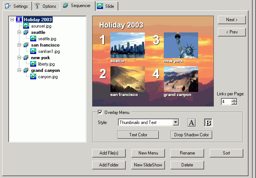The image size is (256, 178).
Task: Select sanfran1.jpg file name
Action: click(x=49, y=51)
